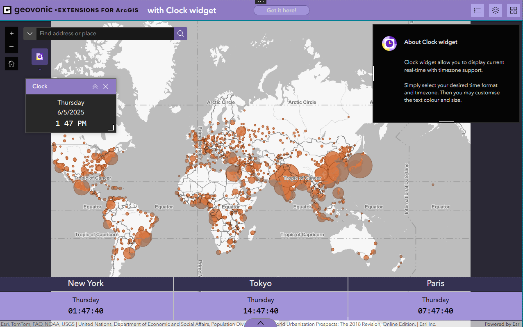The width and height of the screenshot is (523, 327).
Task: Expand the bottom panel chevron
Action: [x=261, y=323]
